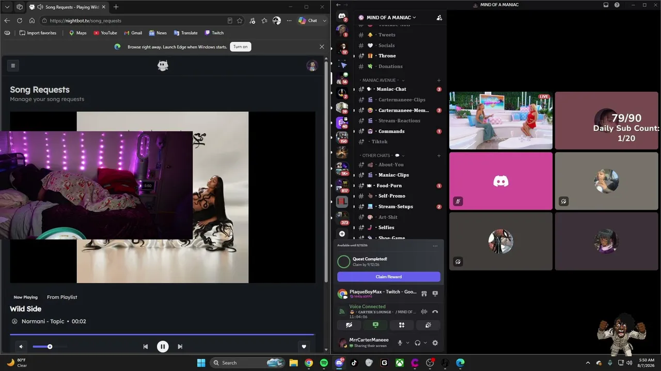Open Discord activities launcher

pyautogui.click(x=401, y=325)
